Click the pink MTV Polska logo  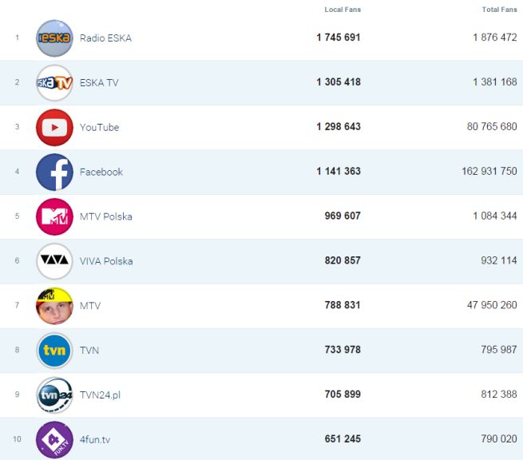54,216
